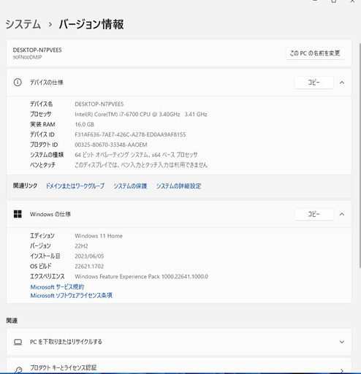Open Microsoft サービス規約 link
The width and height of the screenshot is (361, 374).
coord(57,287)
